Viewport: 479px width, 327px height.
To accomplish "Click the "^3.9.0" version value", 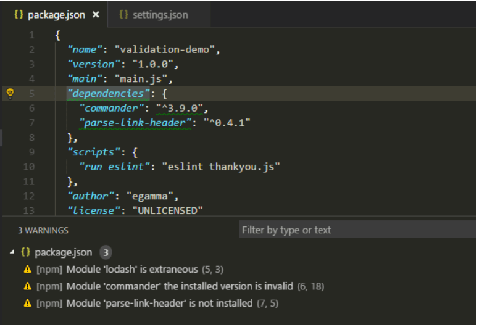I will 180,108.
